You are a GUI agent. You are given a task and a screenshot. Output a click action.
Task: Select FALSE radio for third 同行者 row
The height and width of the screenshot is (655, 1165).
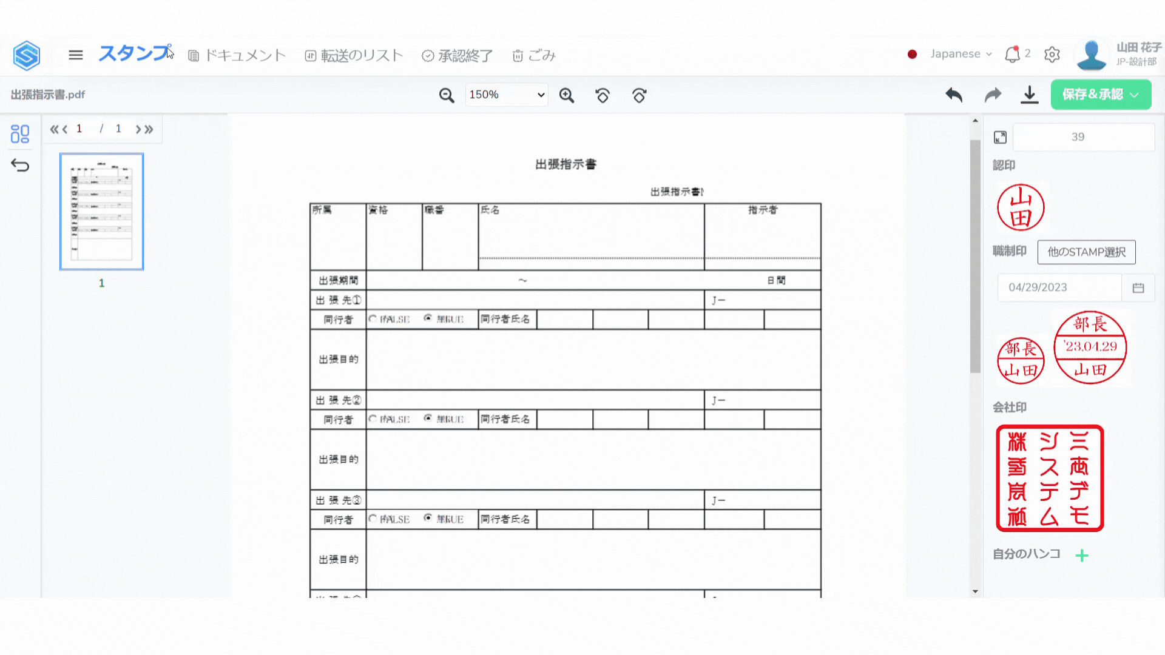tap(373, 519)
